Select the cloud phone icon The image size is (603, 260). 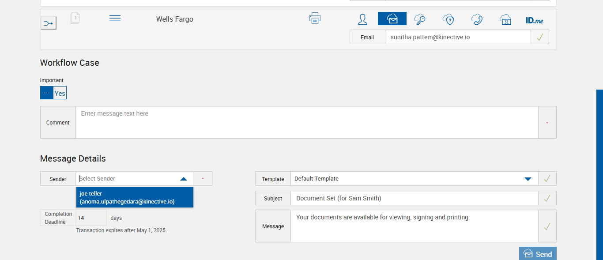pyautogui.click(x=477, y=19)
